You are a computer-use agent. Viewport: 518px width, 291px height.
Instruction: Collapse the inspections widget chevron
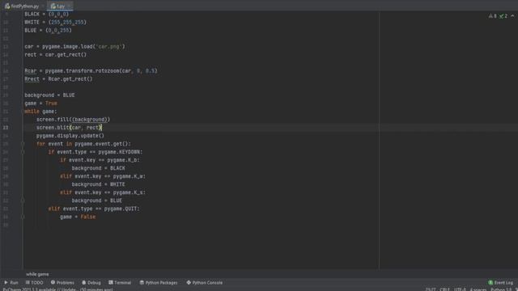(x=512, y=16)
